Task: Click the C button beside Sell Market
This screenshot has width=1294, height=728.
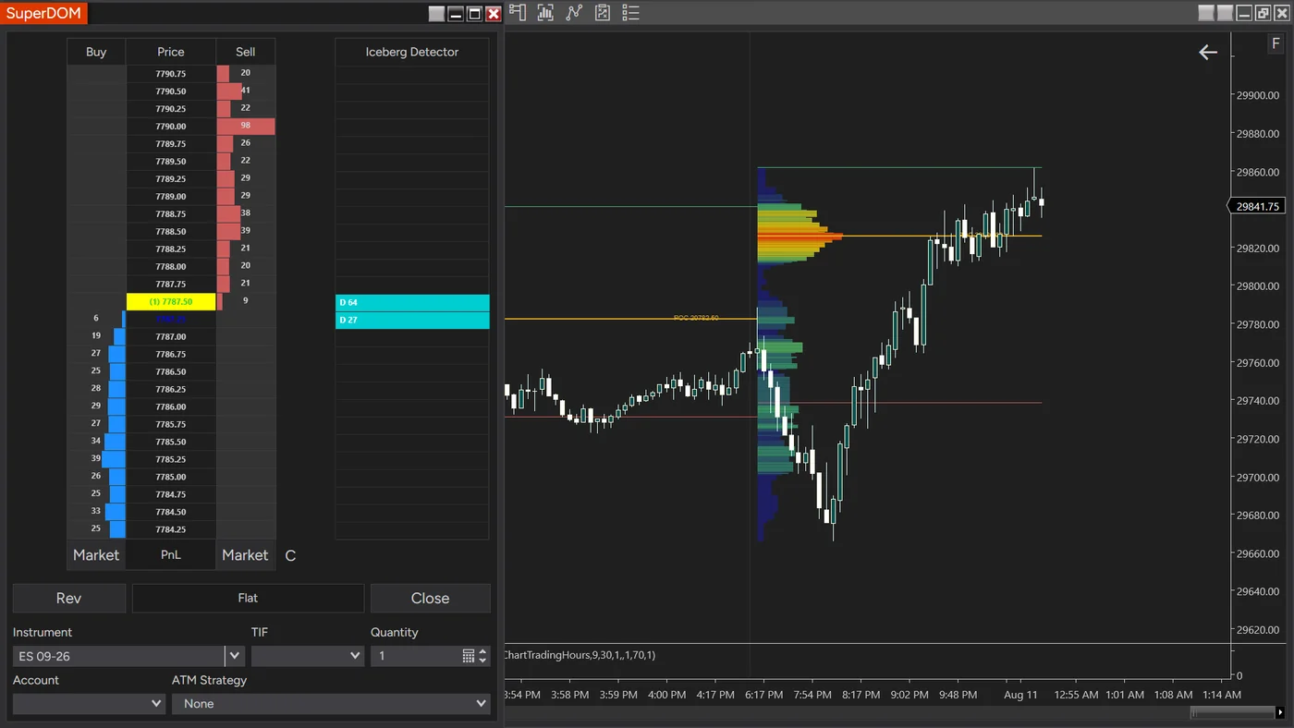Action: click(290, 556)
